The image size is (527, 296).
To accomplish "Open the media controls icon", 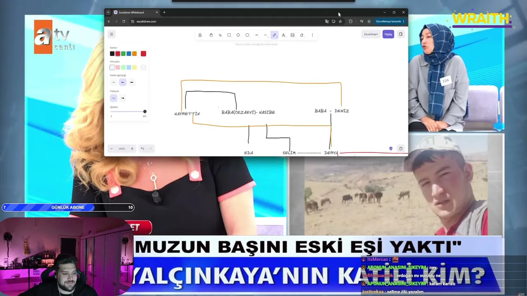I will pos(361,21).
